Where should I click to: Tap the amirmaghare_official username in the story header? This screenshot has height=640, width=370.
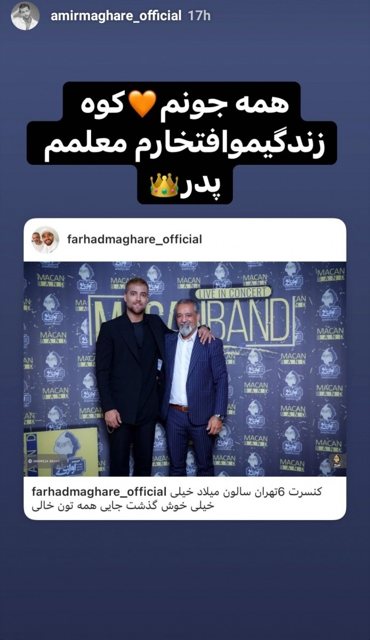pos(116,16)
